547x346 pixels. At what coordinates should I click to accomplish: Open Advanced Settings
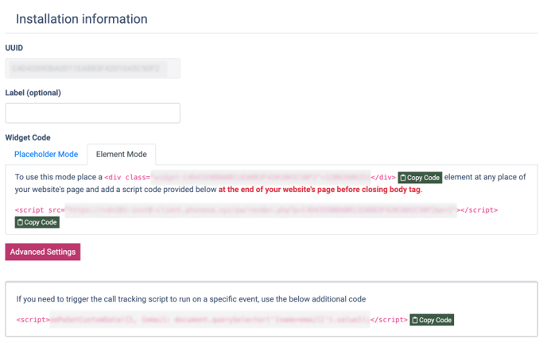[43, 252]
